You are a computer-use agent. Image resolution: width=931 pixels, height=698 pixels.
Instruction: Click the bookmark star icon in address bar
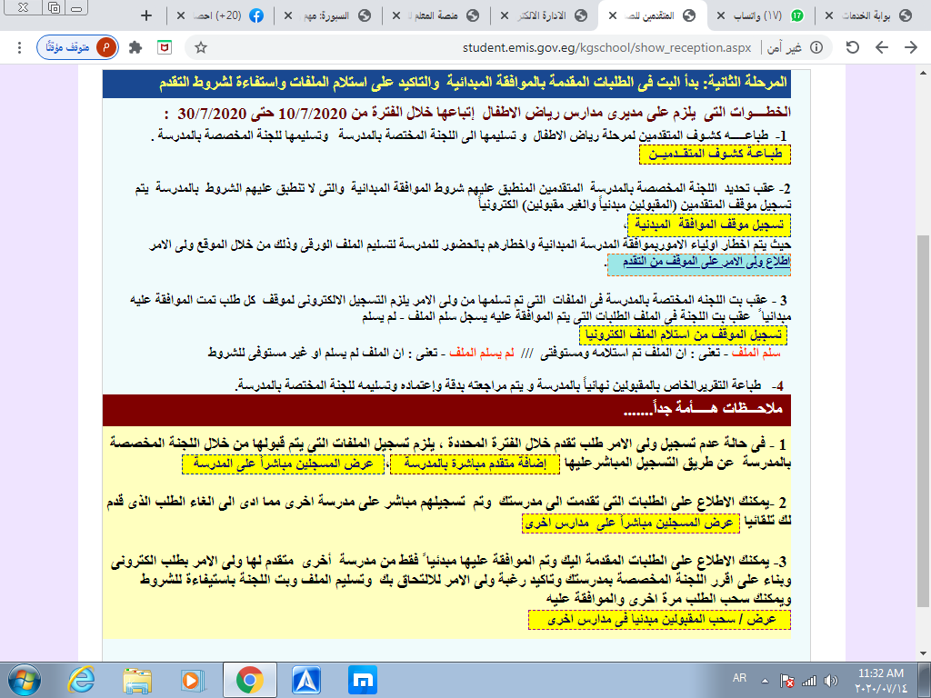[x=201, y=47]
